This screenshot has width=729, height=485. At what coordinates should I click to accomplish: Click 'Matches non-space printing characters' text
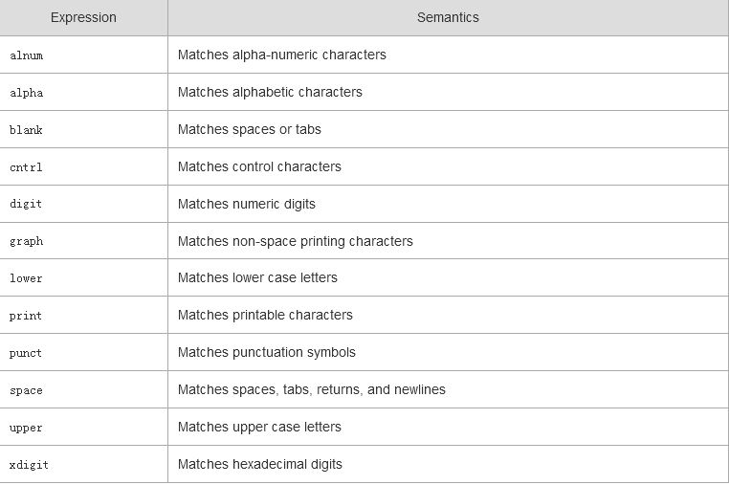tap(296, 242)
